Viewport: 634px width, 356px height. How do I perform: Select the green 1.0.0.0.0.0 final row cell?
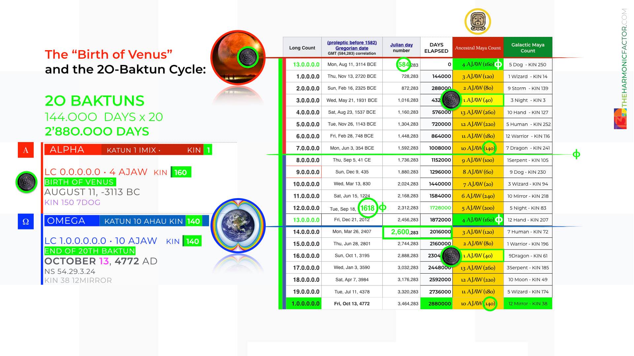click(304, 304)
